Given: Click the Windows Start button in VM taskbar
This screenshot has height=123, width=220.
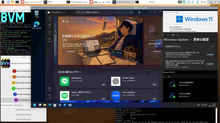Looking at the screenshot, I should tap(35, 105).
